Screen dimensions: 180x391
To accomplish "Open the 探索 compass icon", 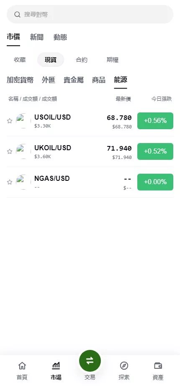I will click(x=124, y=366).
